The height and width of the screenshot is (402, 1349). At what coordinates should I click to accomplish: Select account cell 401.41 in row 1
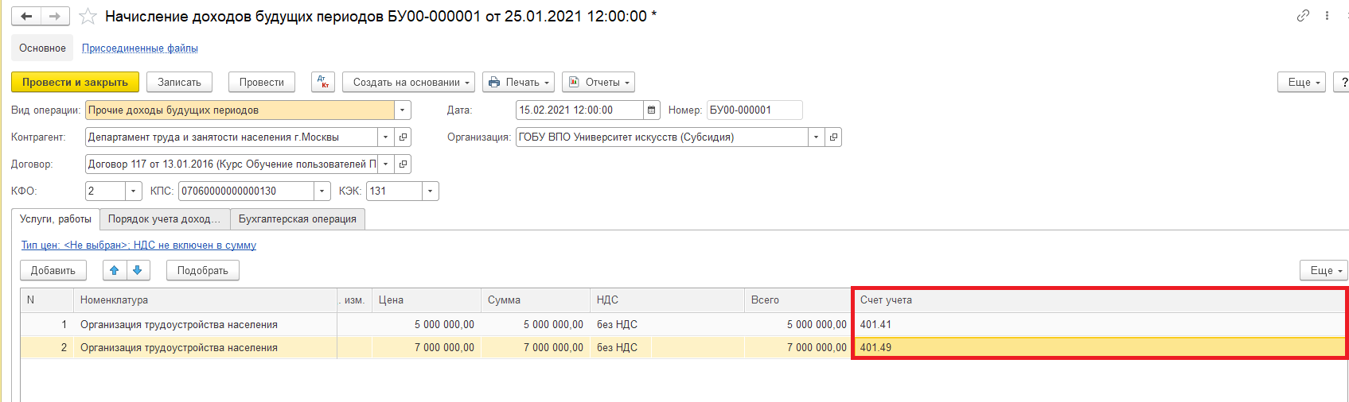1099,324
